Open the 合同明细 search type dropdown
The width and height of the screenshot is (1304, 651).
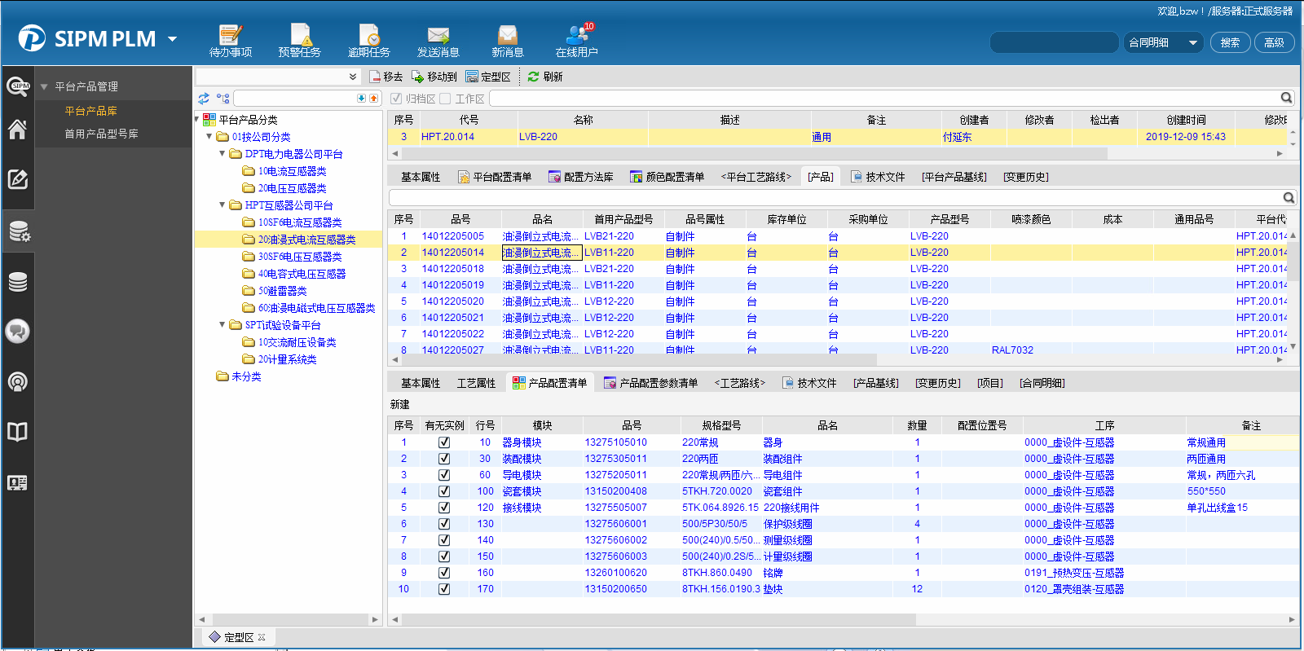(1192, 42)
